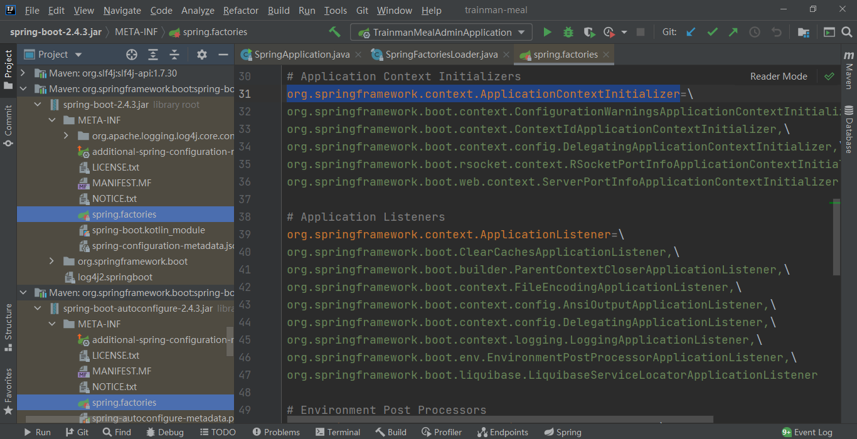Open the Project view selector dropdown
This screenshot has width=857, height=439.
pos(53,55)
